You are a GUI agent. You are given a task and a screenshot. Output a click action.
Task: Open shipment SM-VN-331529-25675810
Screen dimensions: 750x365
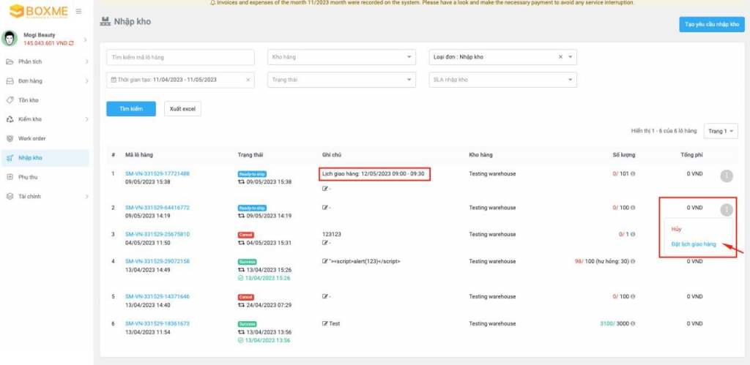[157, 235]
